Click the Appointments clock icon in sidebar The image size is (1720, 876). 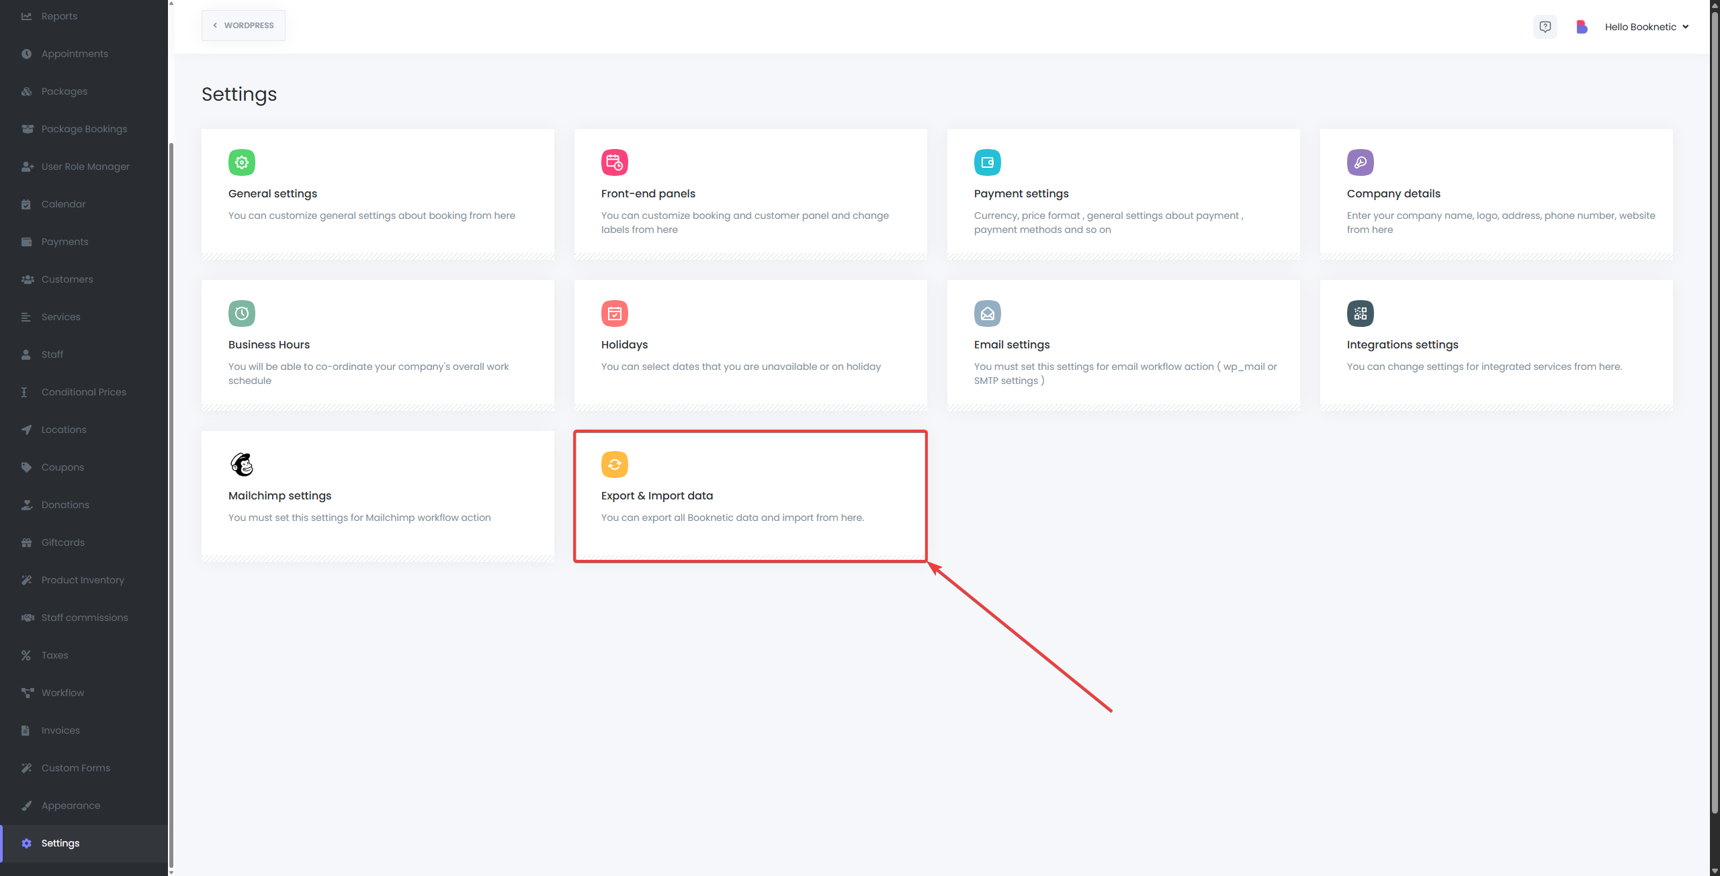point(26,54)
